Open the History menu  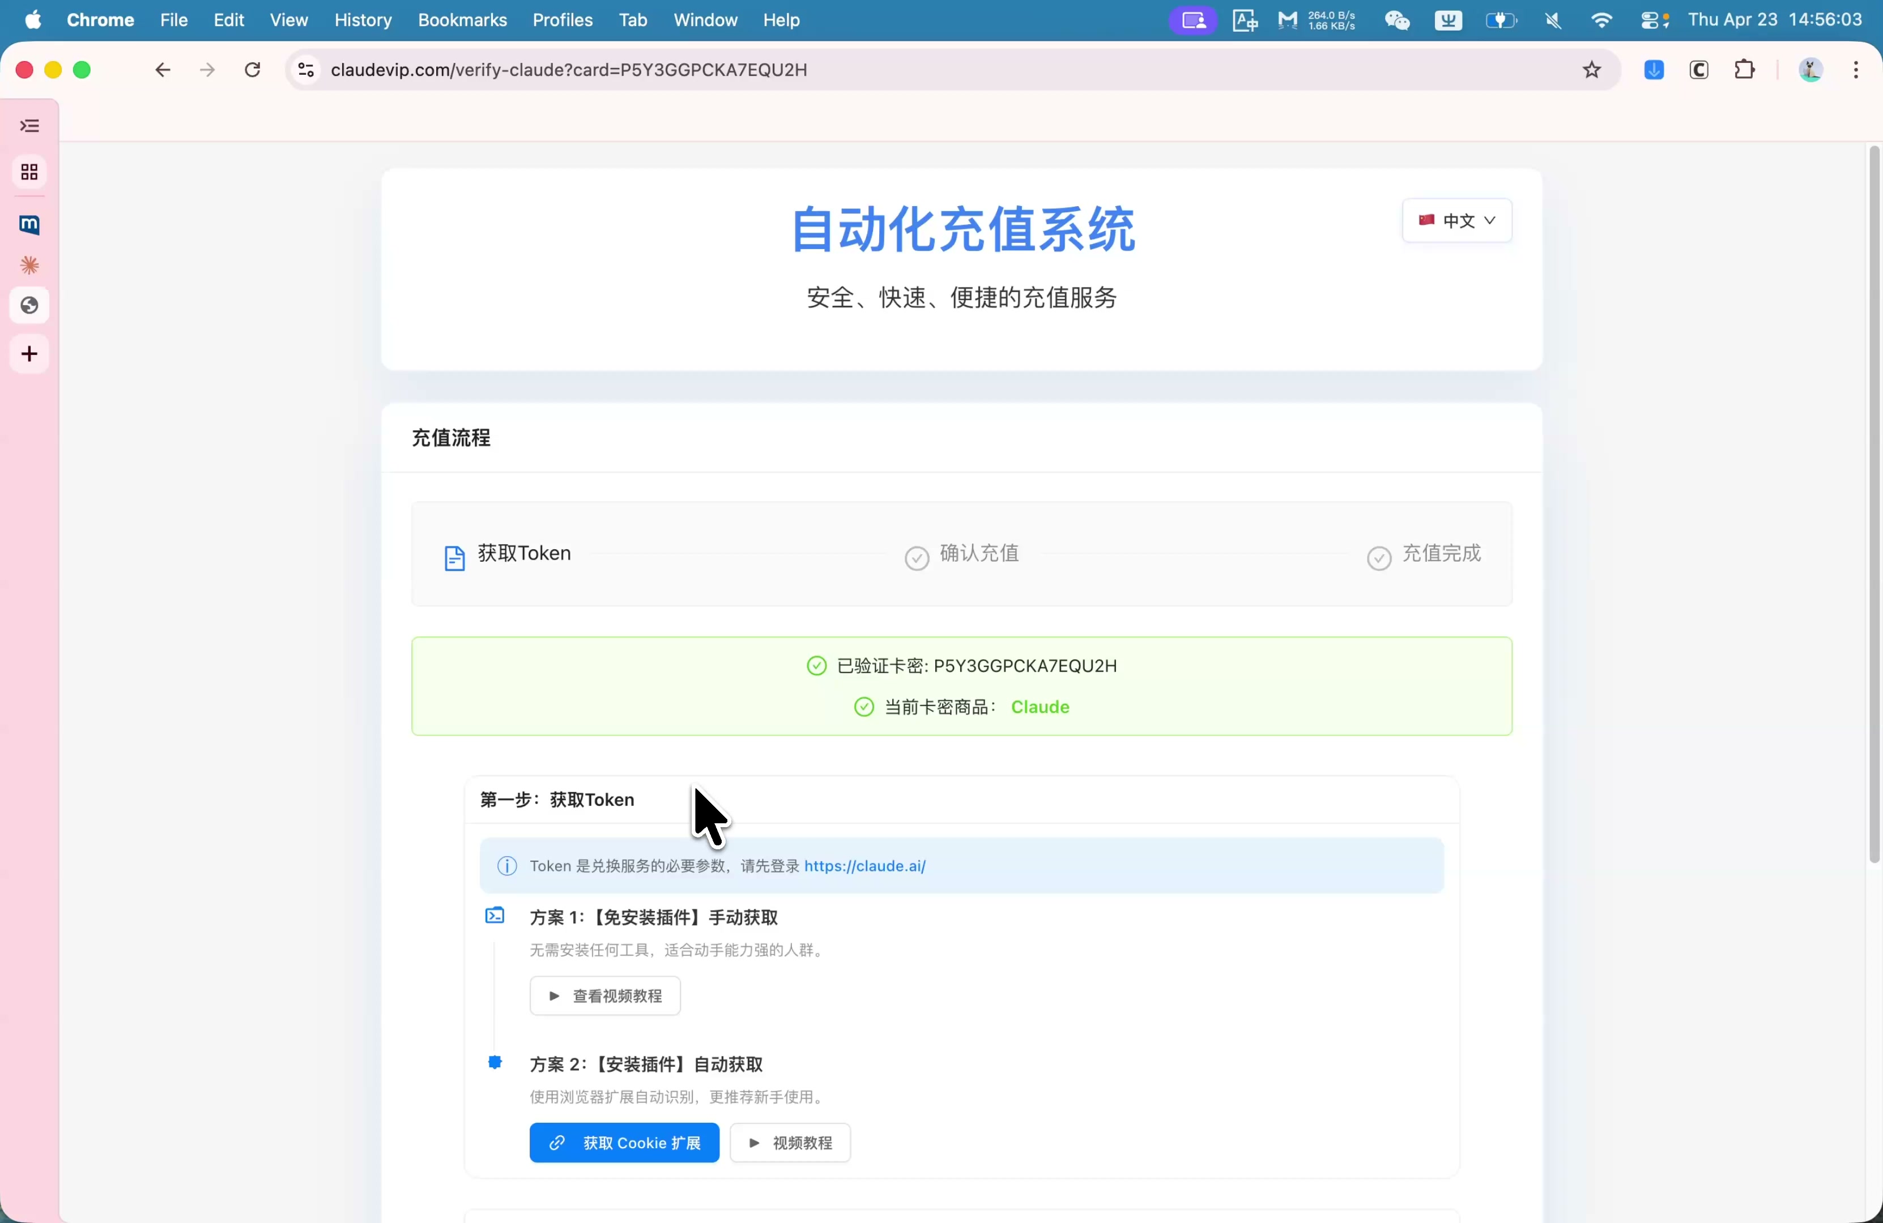363,20
